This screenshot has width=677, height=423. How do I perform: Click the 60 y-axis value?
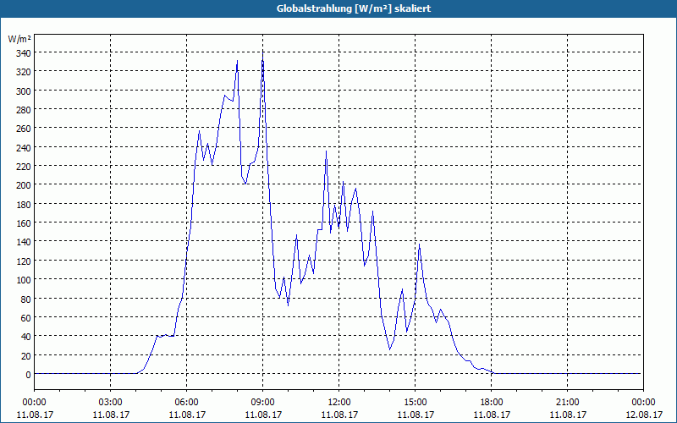25,318
